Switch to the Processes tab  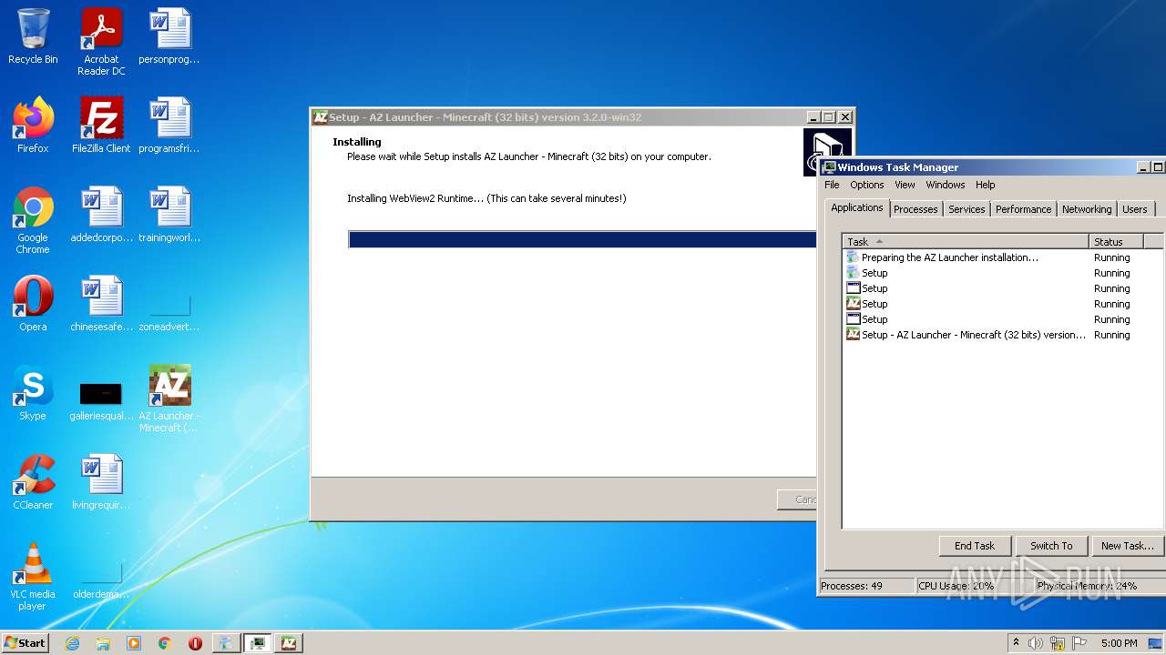(915, 209)
